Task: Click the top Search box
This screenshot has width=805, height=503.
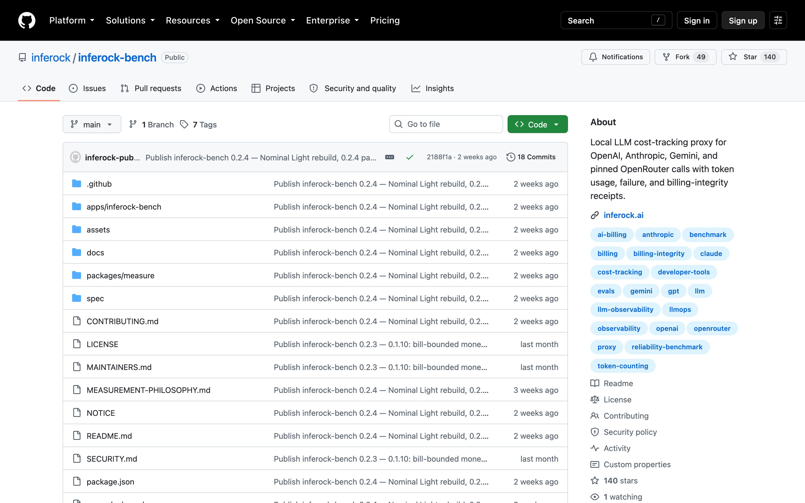Action: [616, 20]
